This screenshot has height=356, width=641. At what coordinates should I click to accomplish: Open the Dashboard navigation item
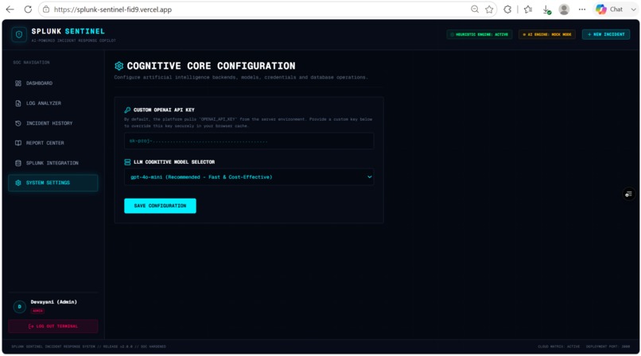point(52,83)
